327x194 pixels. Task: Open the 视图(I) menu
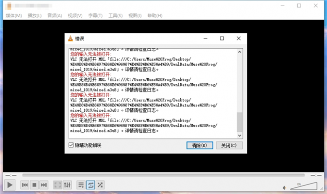tap(135, 15)
